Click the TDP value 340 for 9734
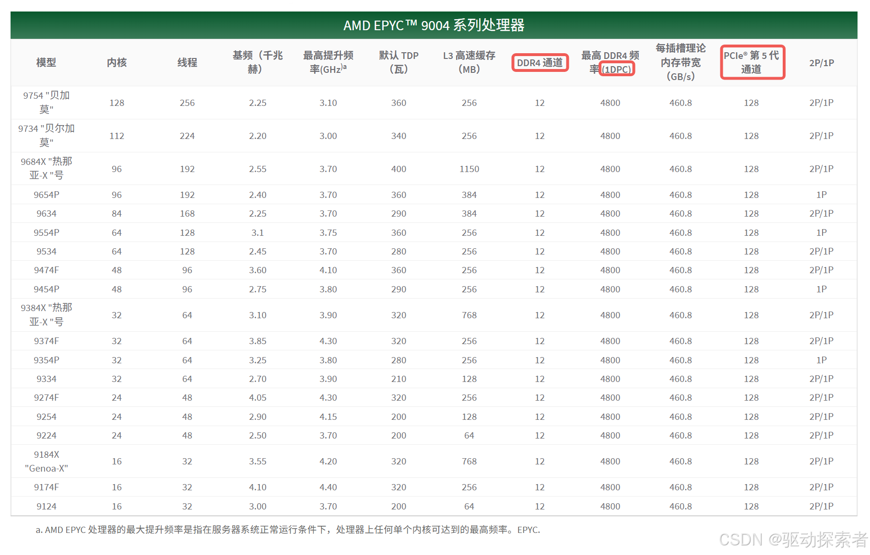 point(399,136)
